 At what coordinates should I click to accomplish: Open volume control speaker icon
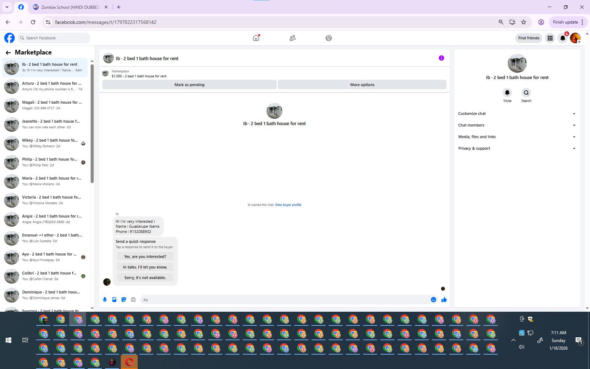pyautogui.click(x=522, y=347)
